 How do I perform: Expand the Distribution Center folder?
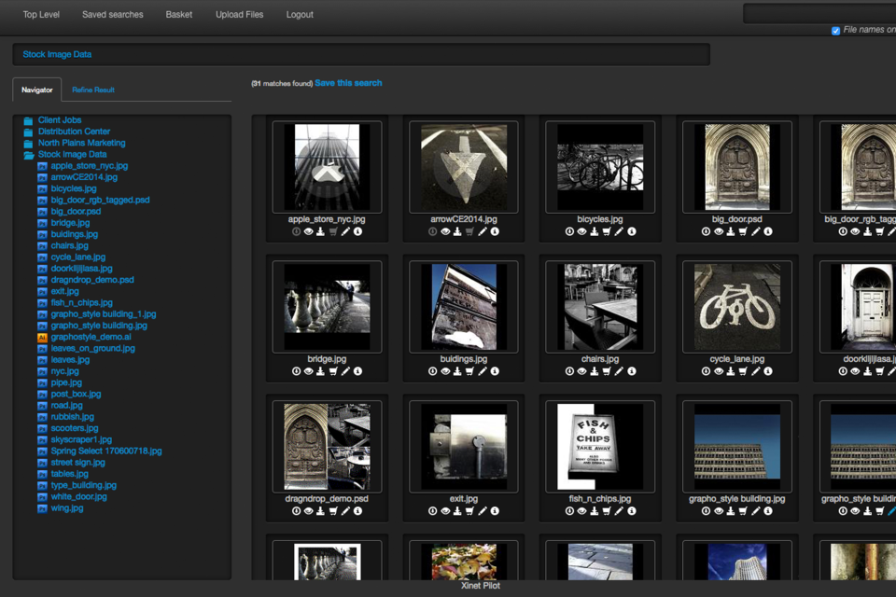click(29, 132)
